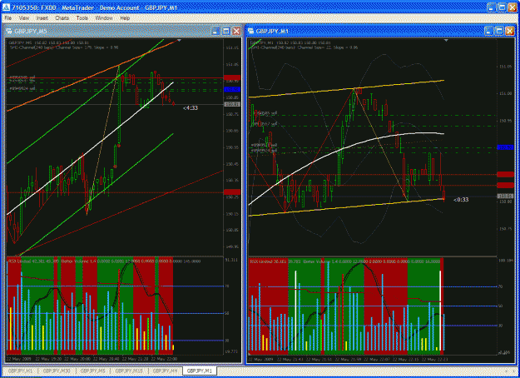The width and height of the screenshot is (520, 378).
Task: Open the View menu
Action: (x=24, y=18)
